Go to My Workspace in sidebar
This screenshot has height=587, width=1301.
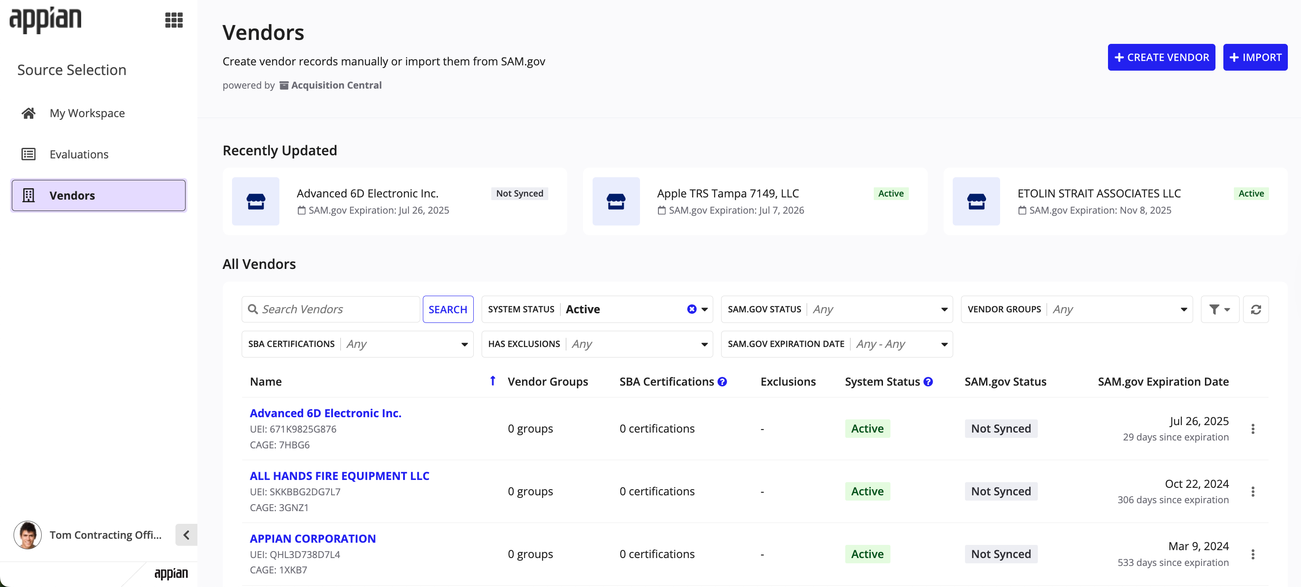pos(87,113)
